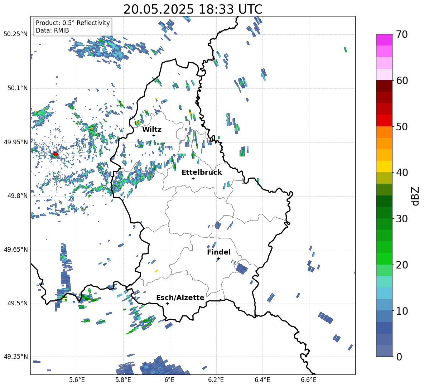
Task: Click the 49.35°N latitude label
Action: coord(16,357)
